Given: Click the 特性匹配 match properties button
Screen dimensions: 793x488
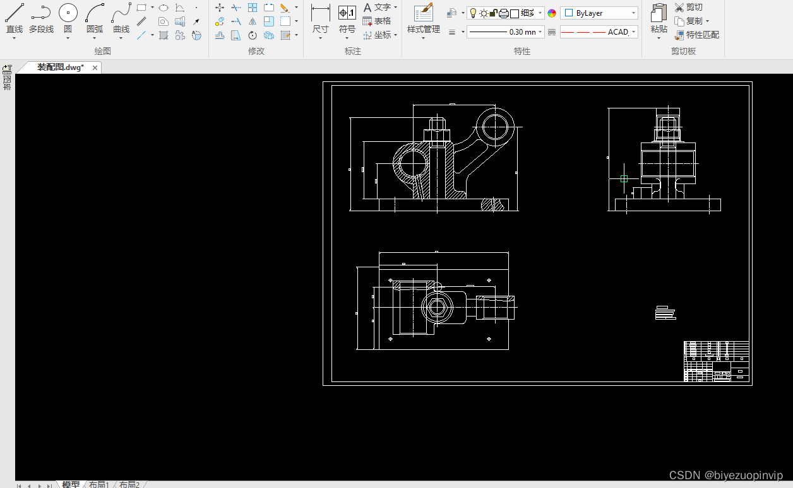Looking at the screenshot, I should tap(697, 35).
